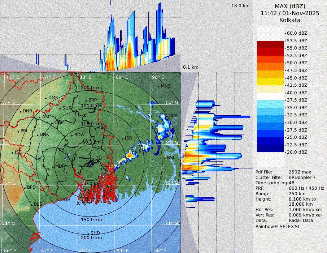Select the DCA station marker

(x=167, y=116)
